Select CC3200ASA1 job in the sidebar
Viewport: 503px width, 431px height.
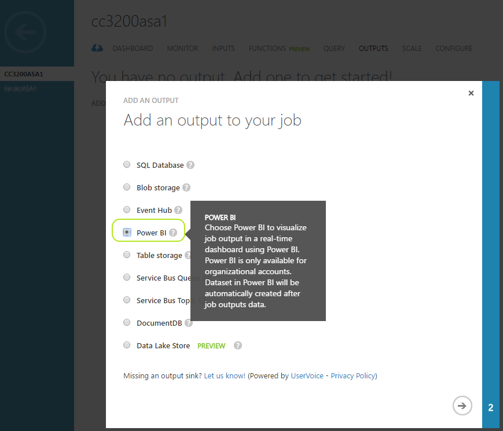point(37,73)
